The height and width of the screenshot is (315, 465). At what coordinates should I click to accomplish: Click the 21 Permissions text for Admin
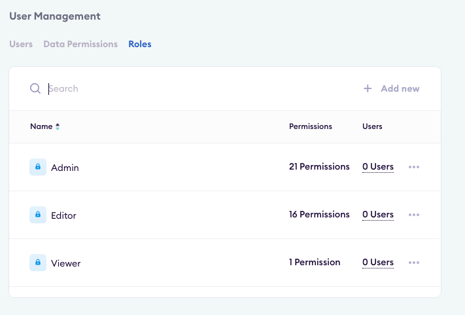(319, 167)
